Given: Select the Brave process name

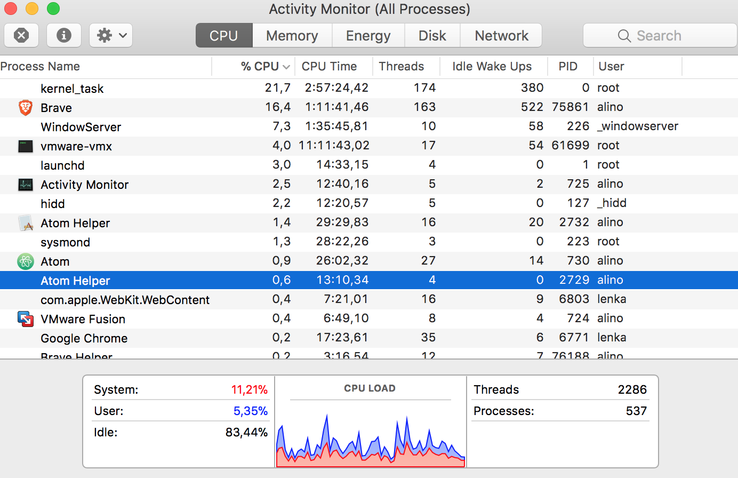Looking at the screenshot, I should pyautogui.click(x=56, y=108).
